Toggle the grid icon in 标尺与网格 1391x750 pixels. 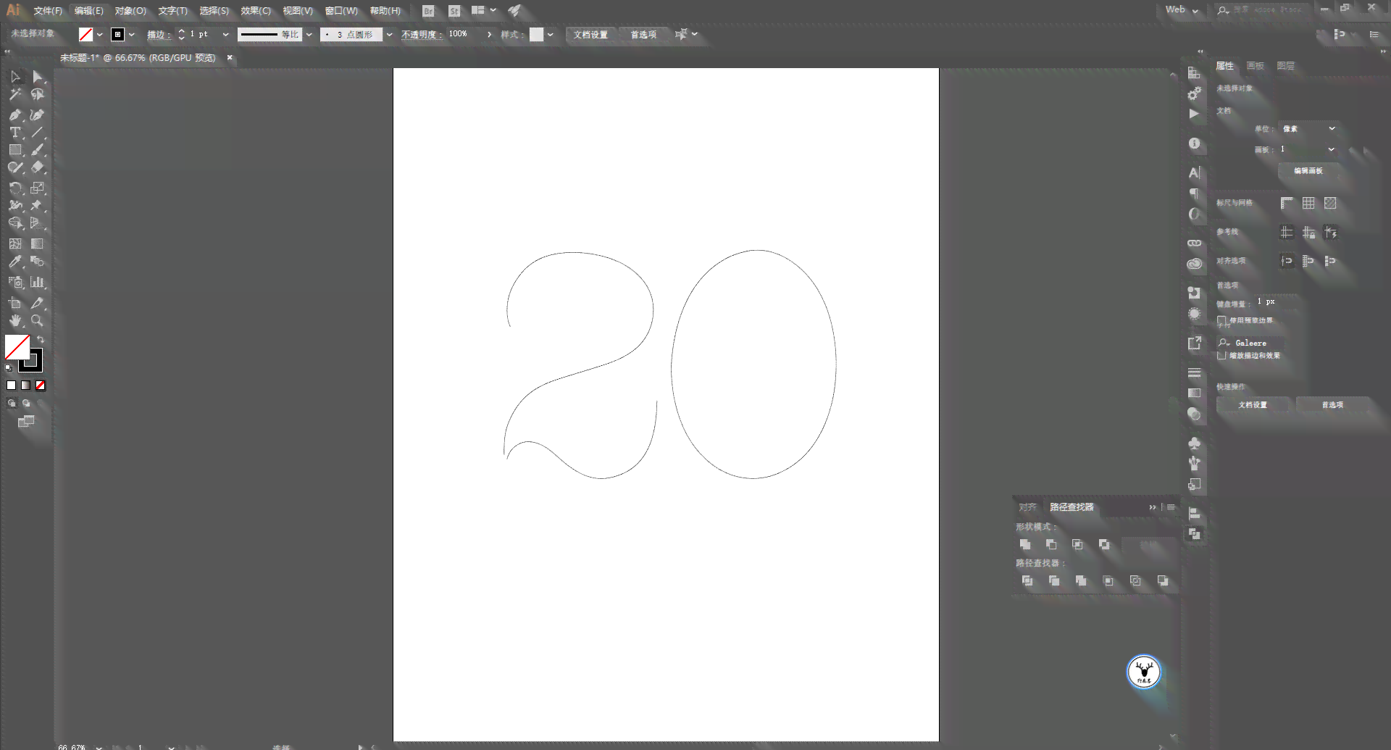pyautogui.click(x=1308, y=204)
